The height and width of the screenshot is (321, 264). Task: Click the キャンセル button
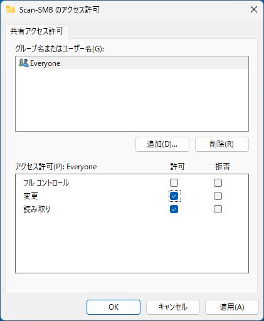(x=173, y=307)
